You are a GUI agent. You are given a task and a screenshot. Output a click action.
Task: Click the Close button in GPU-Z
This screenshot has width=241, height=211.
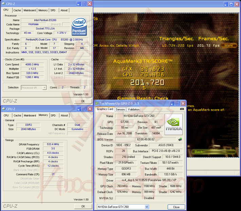coord(176,207)
